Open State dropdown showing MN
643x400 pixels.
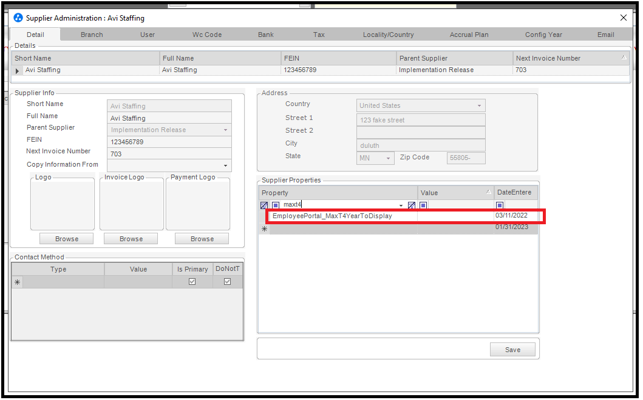[388, 158]
